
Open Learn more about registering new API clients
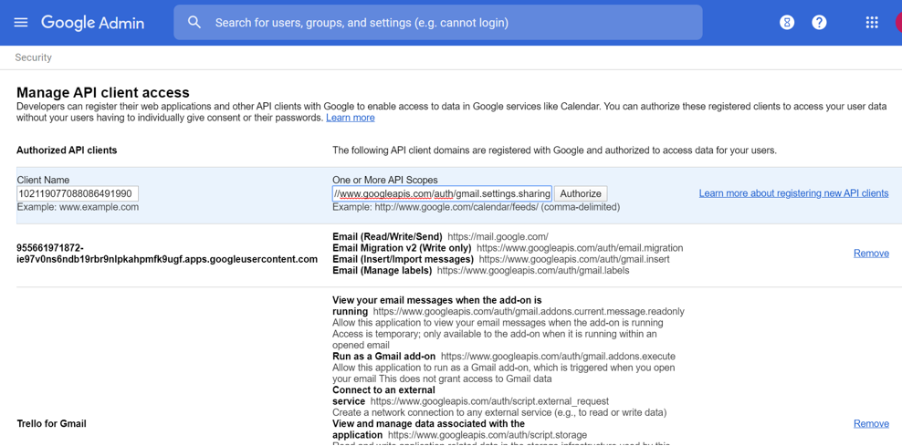click(793, 193)
